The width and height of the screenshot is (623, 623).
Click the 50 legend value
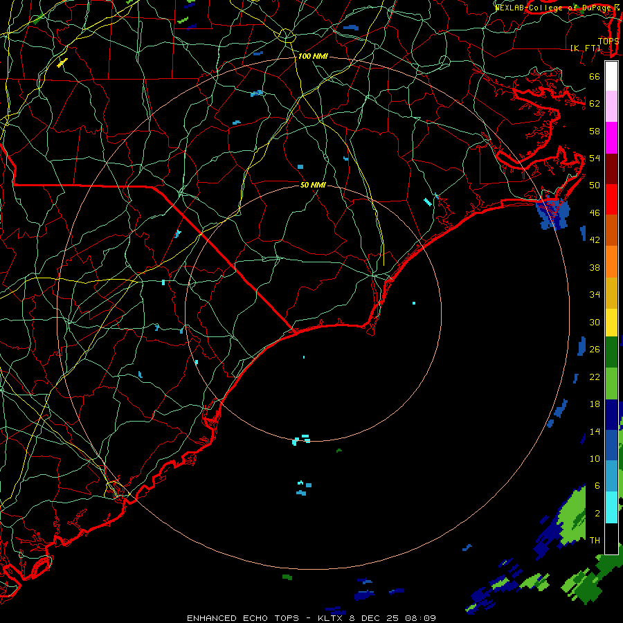click(595, 185)
